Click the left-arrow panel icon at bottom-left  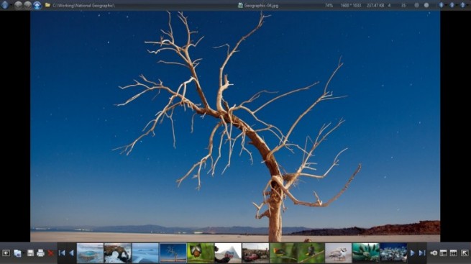coord(6,253)
